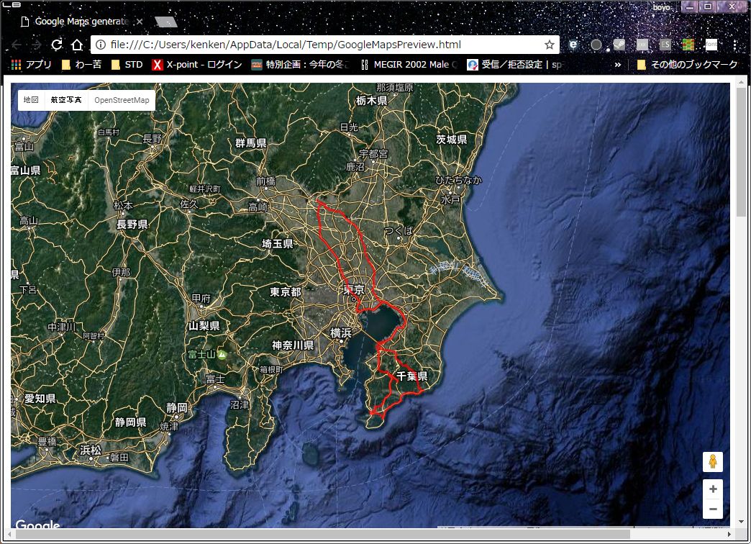
Task: Click the 前橋 city label
Action: tap(265, 181)
